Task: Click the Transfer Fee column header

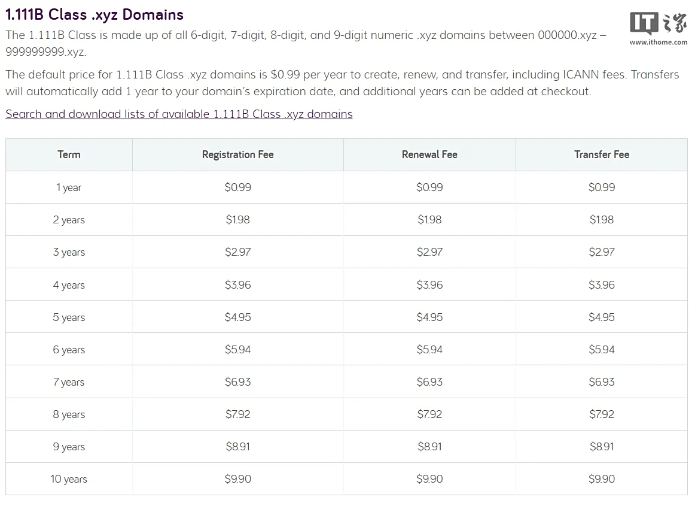Action: point(601,154)
